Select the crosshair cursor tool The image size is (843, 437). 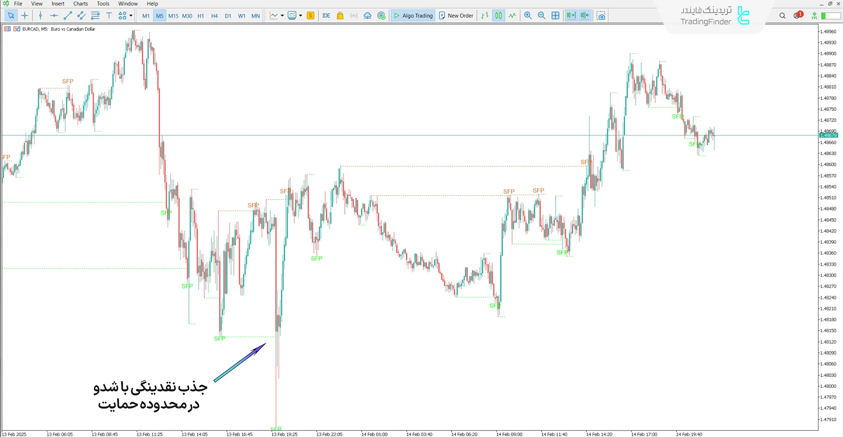point(25,16)
